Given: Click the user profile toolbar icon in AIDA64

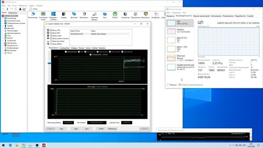Looking at the screenshot, I should point(20,9).
